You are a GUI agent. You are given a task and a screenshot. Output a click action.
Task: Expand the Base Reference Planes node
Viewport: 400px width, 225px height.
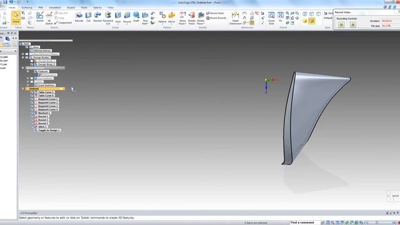coord(23,54)
